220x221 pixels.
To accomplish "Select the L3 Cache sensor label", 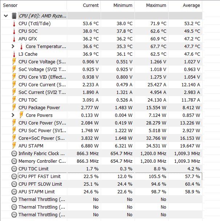I will pyautogui.click(x=28, y=54).
